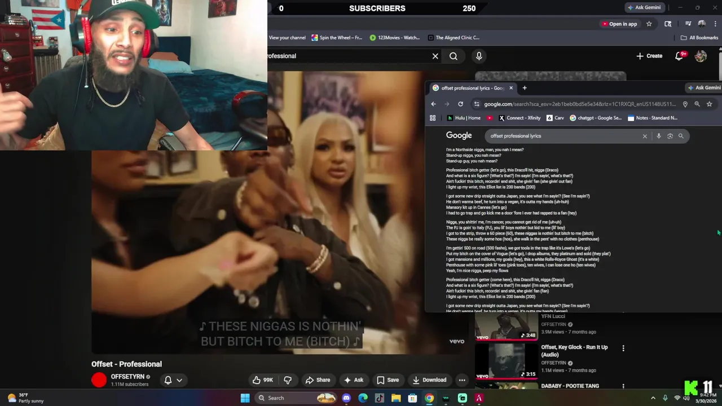
Task: Click the taskbar Search box
Action: pyautogui.click(x=297, y=398)
